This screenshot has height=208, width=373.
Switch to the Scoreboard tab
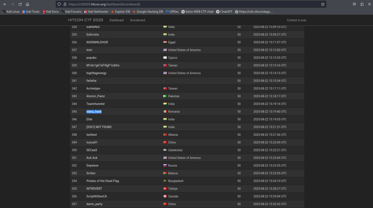coord(137,20)
